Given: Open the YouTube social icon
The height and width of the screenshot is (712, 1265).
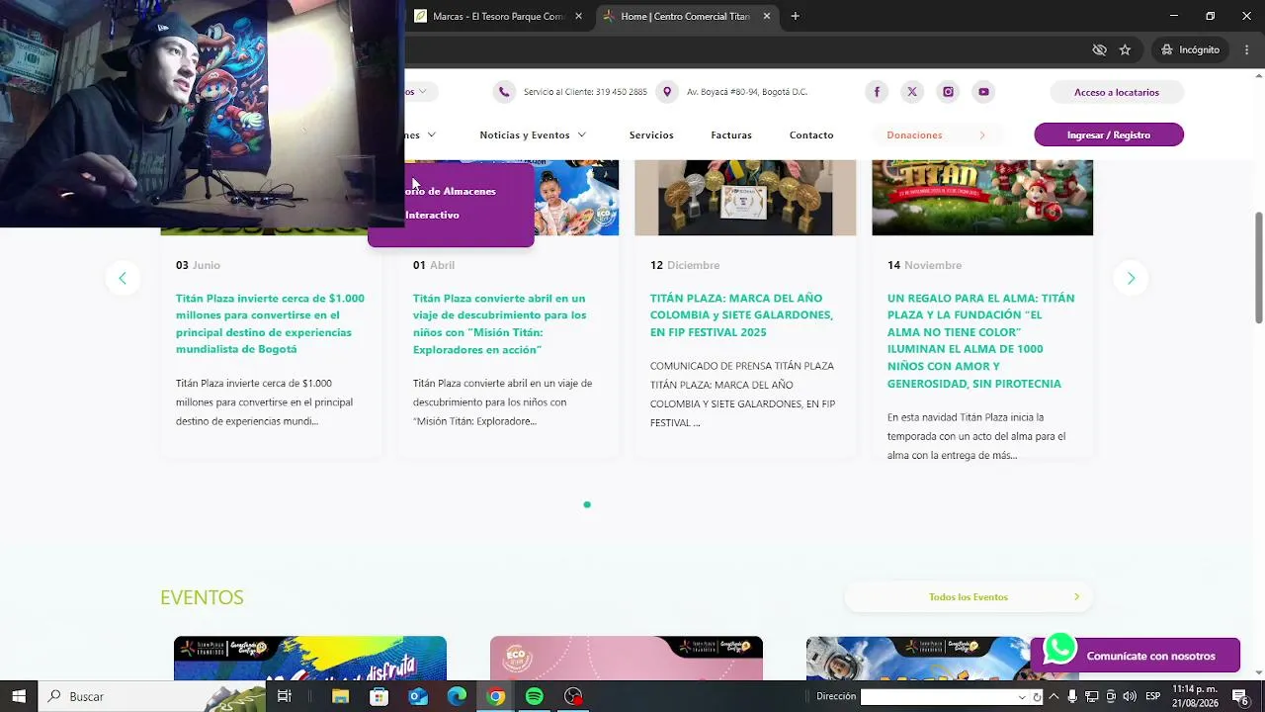Looking at the screenshot, I should (983, 92).
